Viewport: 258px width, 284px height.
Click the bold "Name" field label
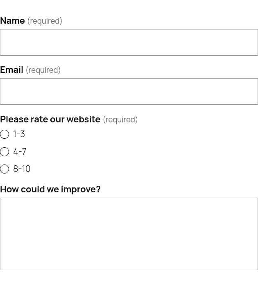pyautogui.click(x=12, y=20)
